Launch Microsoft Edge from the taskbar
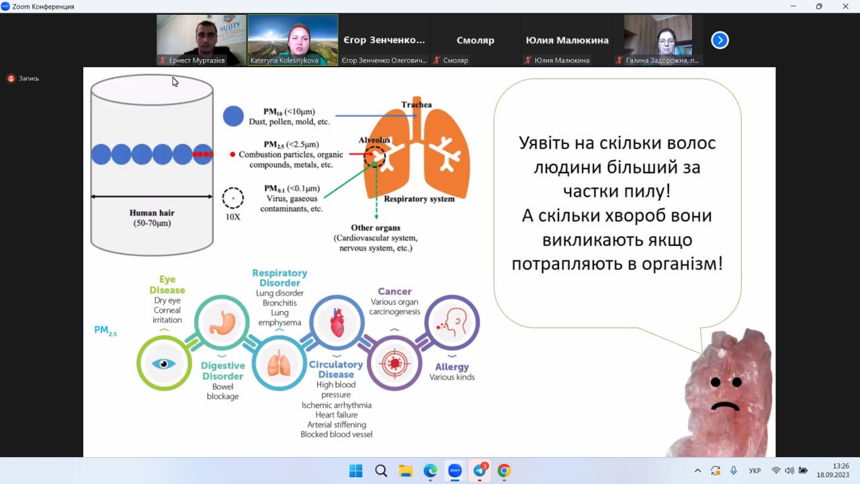The image size is (860, 484). coord(430,471)
